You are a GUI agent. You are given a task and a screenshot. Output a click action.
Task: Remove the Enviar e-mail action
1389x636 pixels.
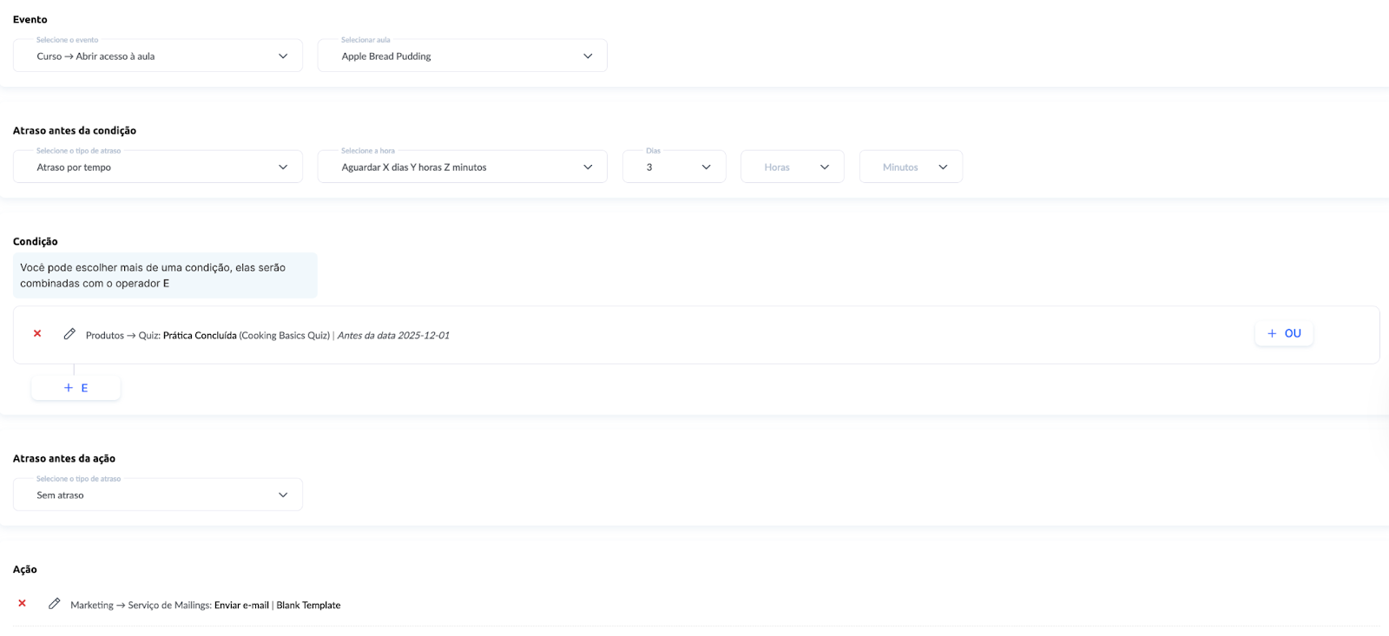23,604
